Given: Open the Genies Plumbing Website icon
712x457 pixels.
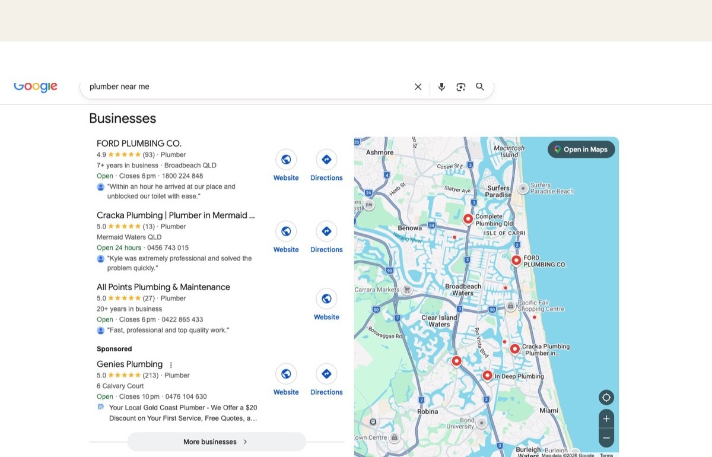Looking at the screenshot, I should [286, 374].
